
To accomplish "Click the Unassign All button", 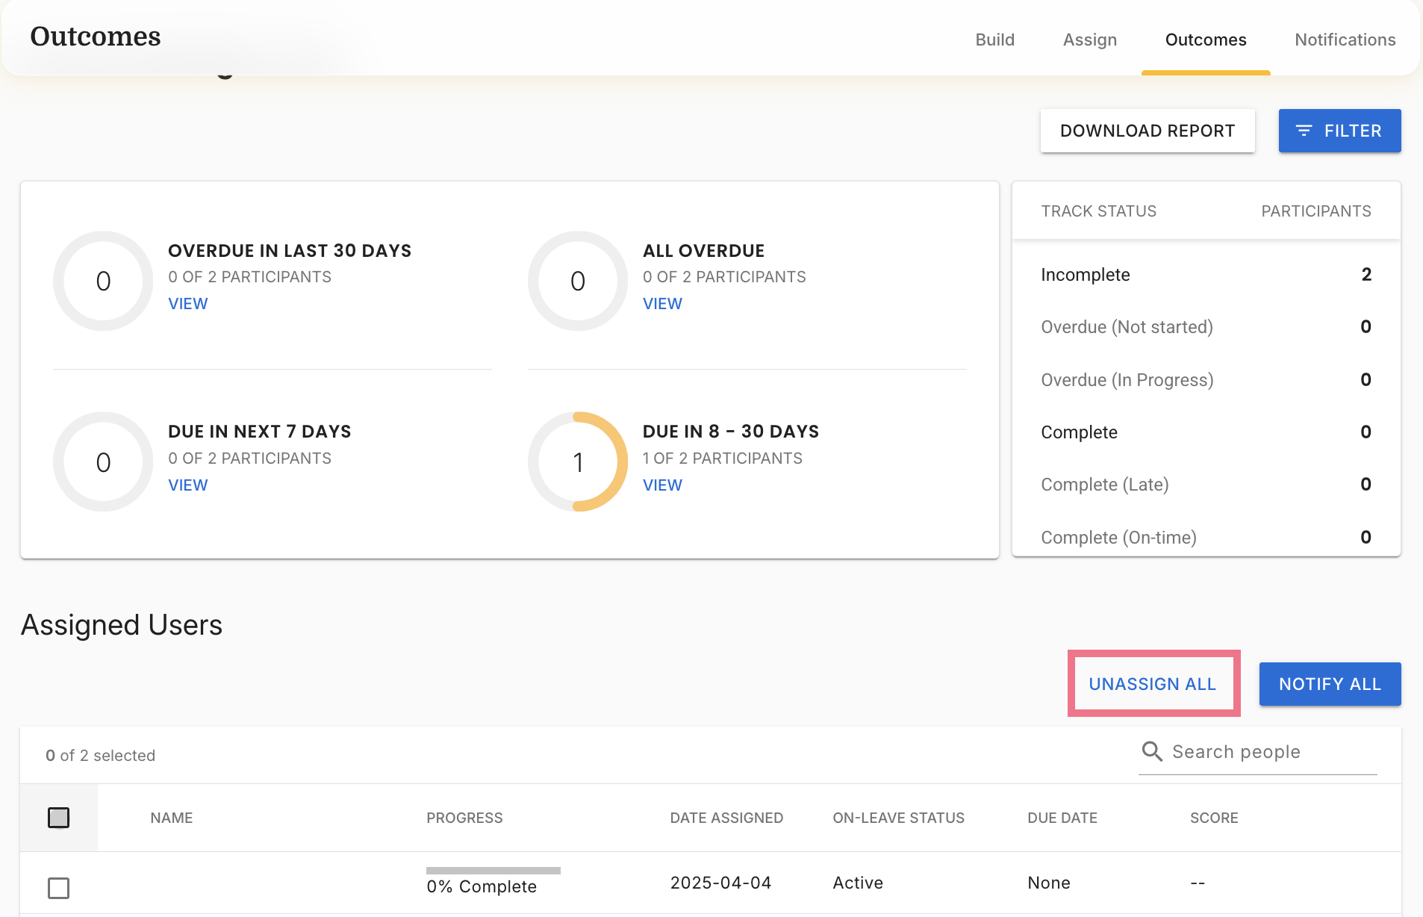I will click(1152, 683).
